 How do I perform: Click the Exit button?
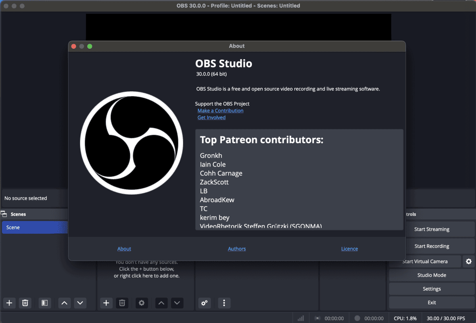point(432,302)
